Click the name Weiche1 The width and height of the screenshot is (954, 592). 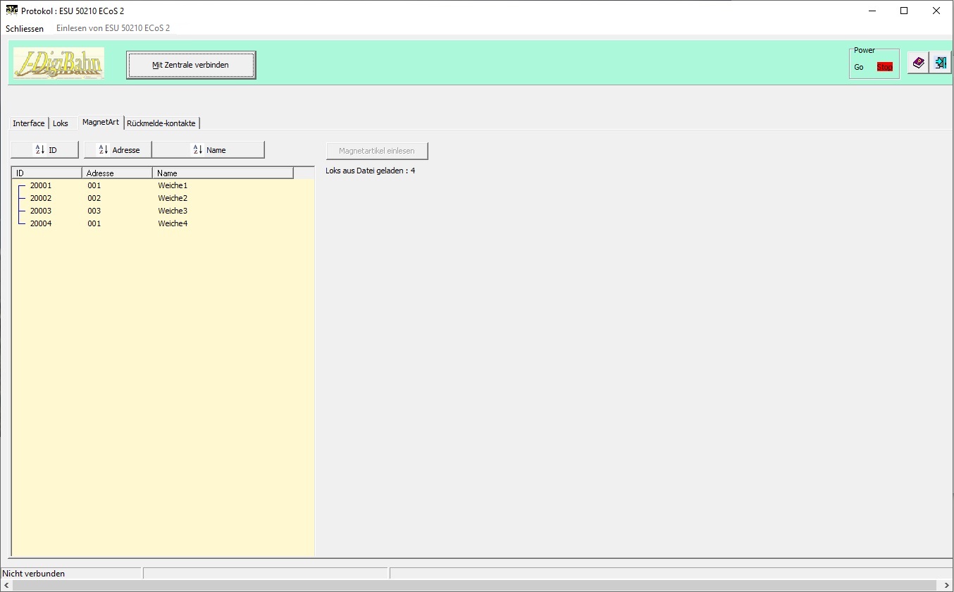pos(173,185)
